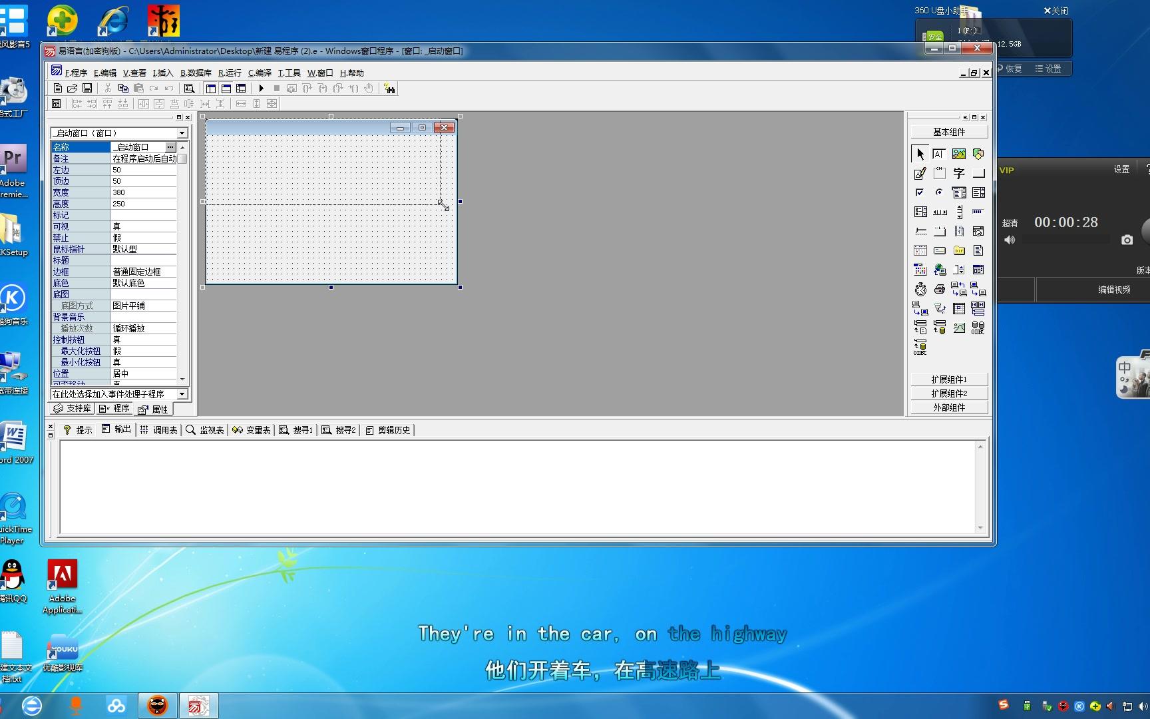
Task: Toggle the third window layout toolbar button
Action: pos(241,89)
